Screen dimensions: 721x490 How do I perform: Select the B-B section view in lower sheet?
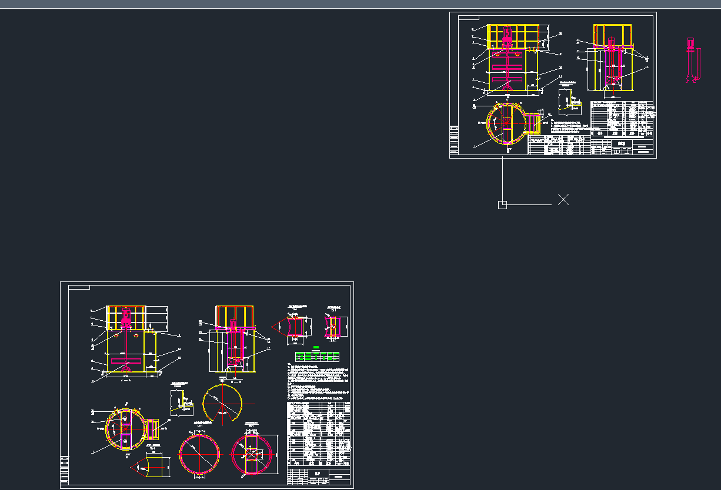coord(234,341)
